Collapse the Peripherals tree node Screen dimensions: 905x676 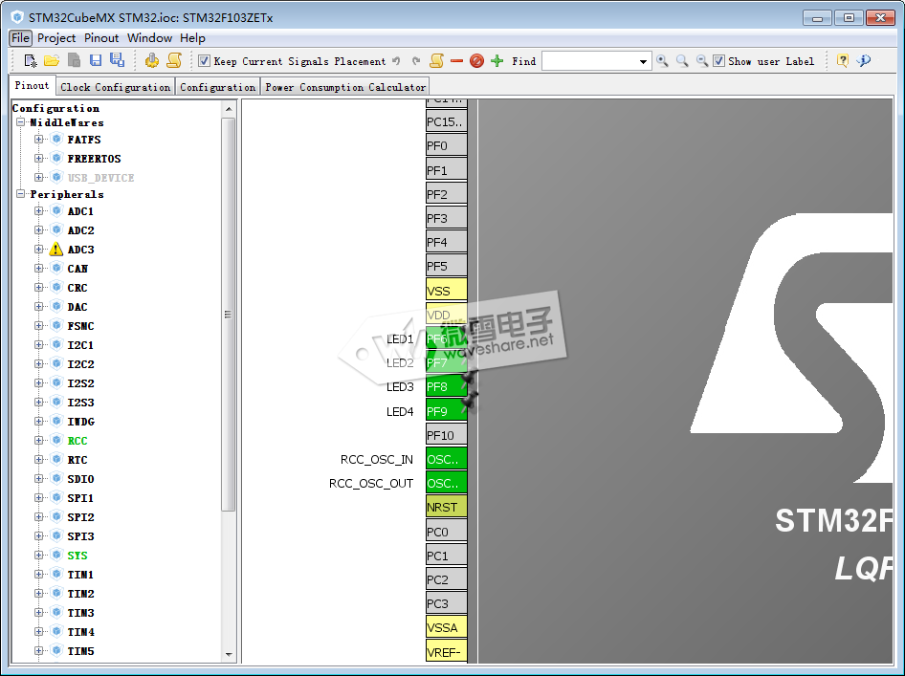(21, 194)
